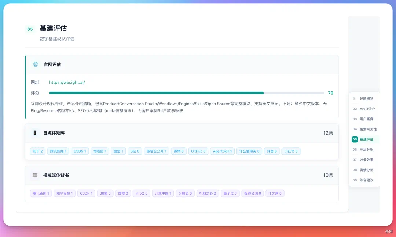Select the 知乎 2 tag

(38, 151)
